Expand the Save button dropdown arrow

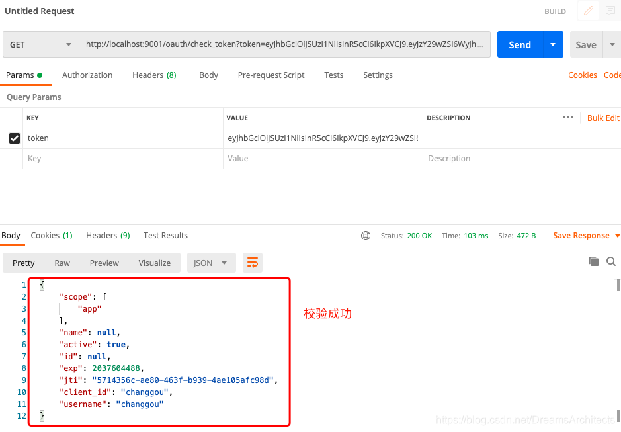(612, 44)
